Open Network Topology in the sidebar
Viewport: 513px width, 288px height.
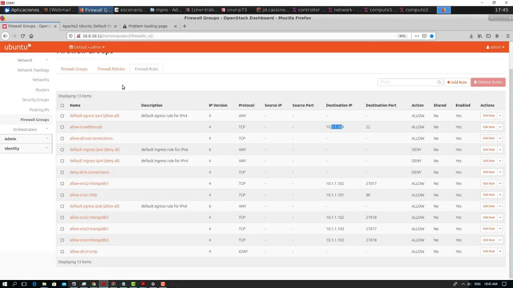pyautogui.click(x=33, y=70)
